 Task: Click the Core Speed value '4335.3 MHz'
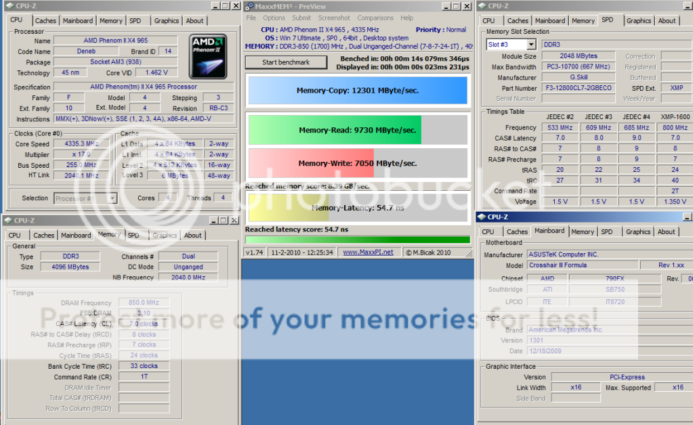[81, 143]
